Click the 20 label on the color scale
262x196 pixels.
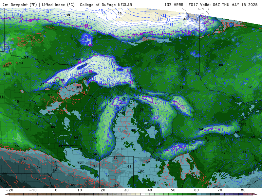point(103,190)
